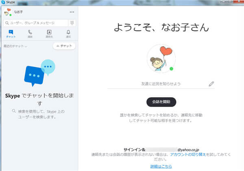
Task: Click the アカウントの切り替え link
Action: point(188,154)
